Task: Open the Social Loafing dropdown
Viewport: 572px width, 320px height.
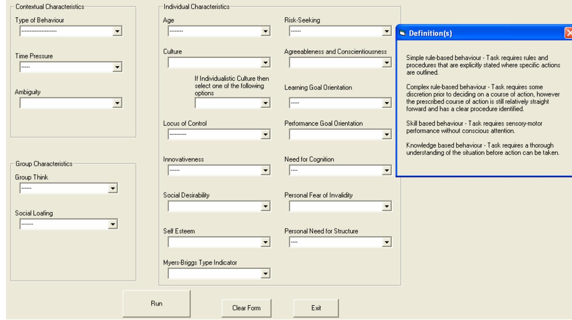Action: coord(112,224)
